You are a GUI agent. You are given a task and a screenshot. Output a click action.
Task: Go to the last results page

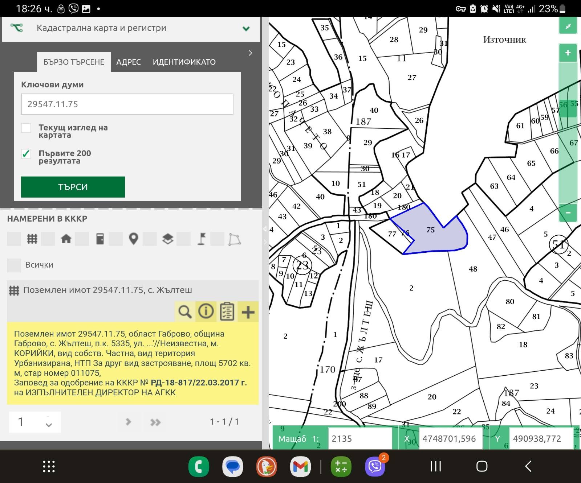155,422
